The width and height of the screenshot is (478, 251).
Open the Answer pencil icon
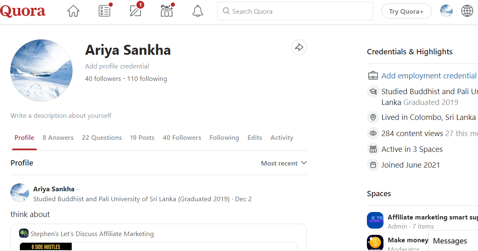point(136,11)
